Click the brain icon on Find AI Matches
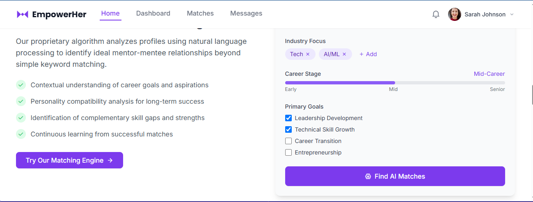The width and height of the screenshot is (533, 202). coord(368,177)
